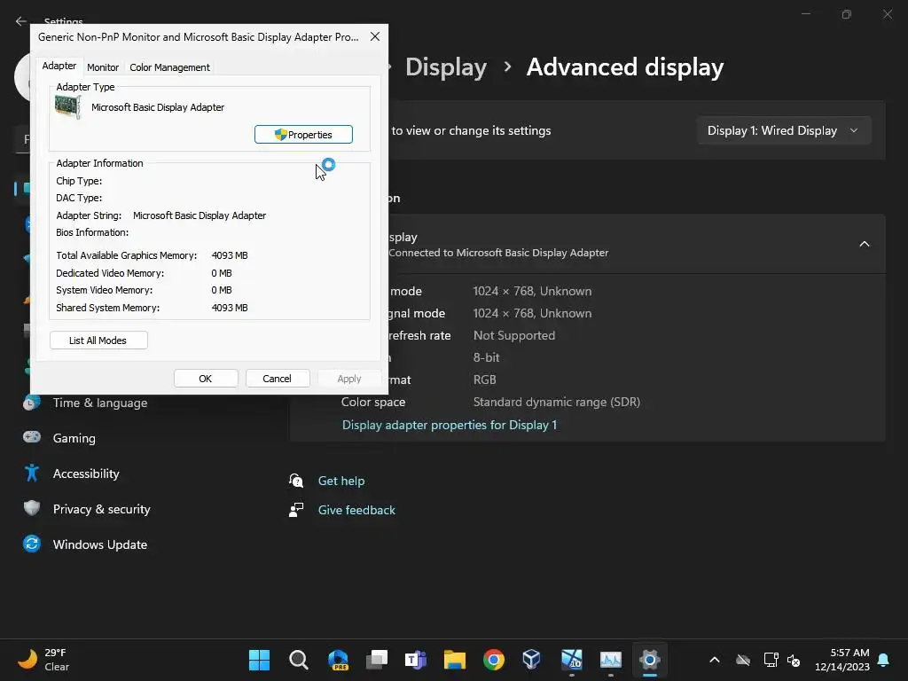Go to Display breadcrumb in Settings
This screenshot has width=908, height=681.
(x=446, y=67)
